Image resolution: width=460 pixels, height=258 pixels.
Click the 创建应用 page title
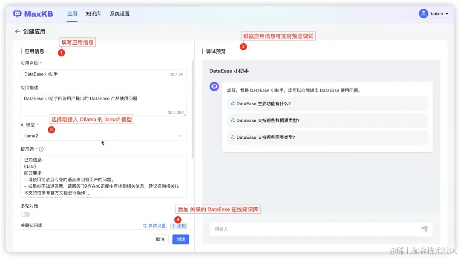[x=34, y=32]
